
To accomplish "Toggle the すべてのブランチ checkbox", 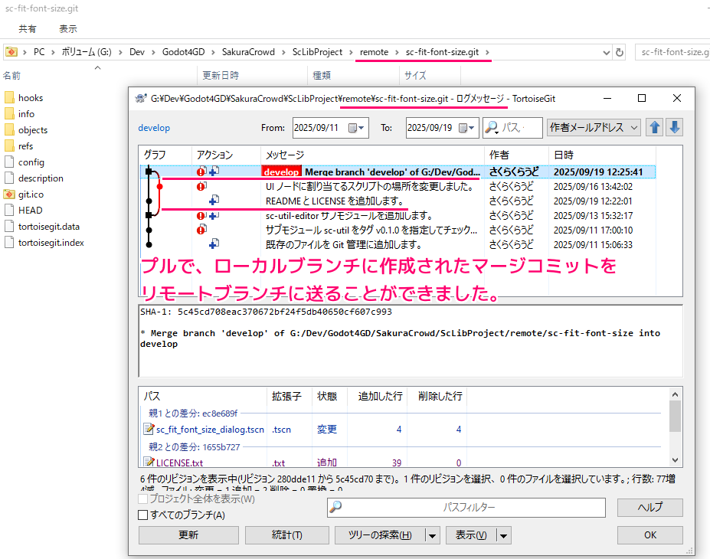I will [142, 515].
